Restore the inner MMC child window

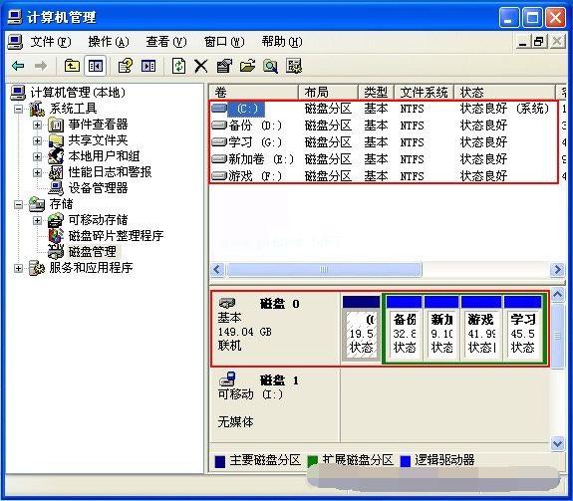(x=538, y=42)
